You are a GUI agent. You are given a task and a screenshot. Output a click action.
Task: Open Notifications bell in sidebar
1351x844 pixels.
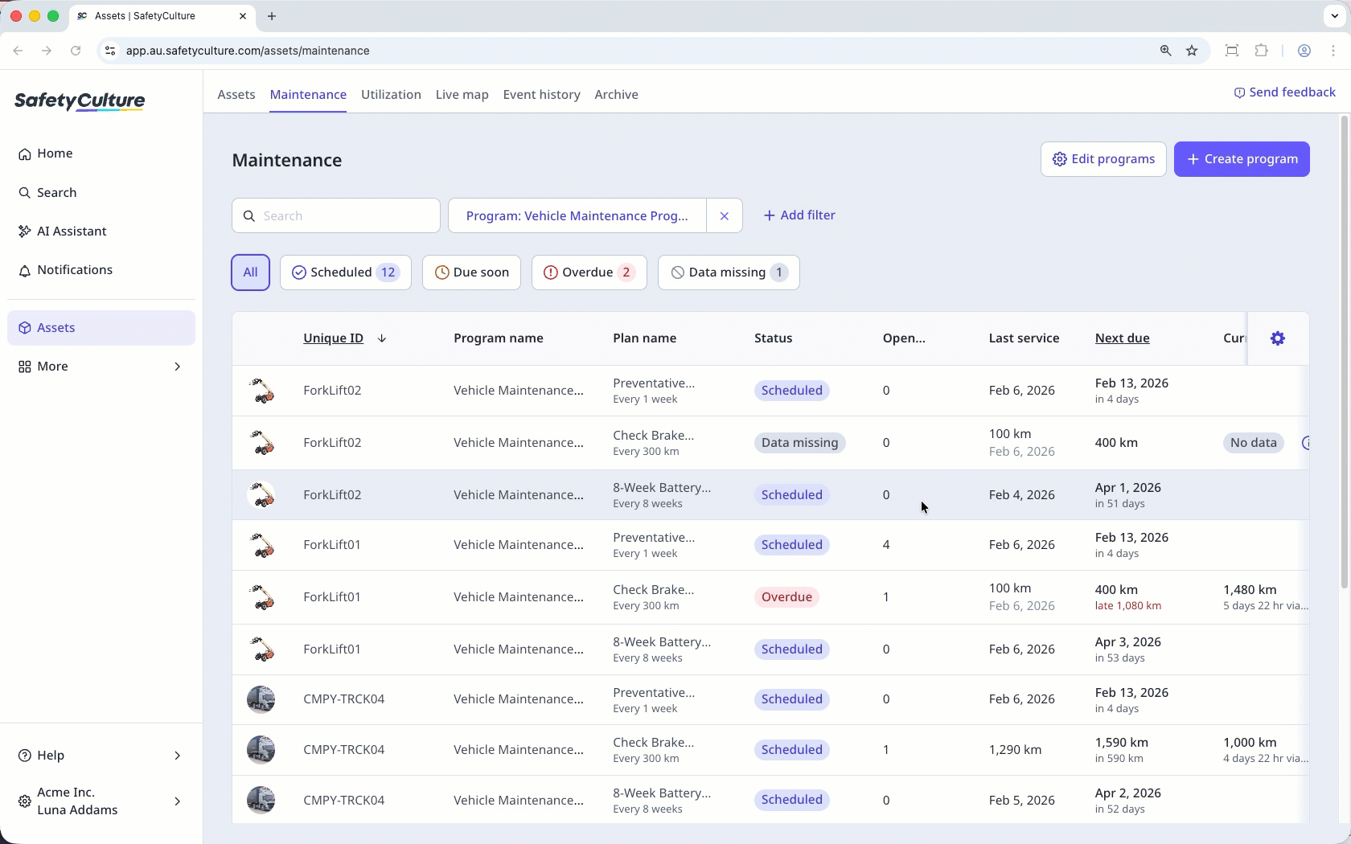pyautogui.click(x=101, y=270)
